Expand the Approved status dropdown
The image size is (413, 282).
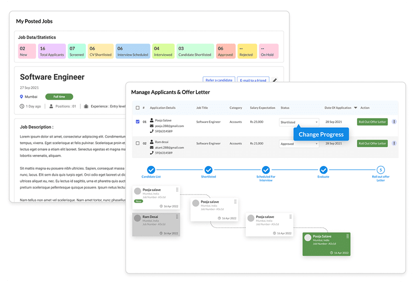tap(299, 144)
